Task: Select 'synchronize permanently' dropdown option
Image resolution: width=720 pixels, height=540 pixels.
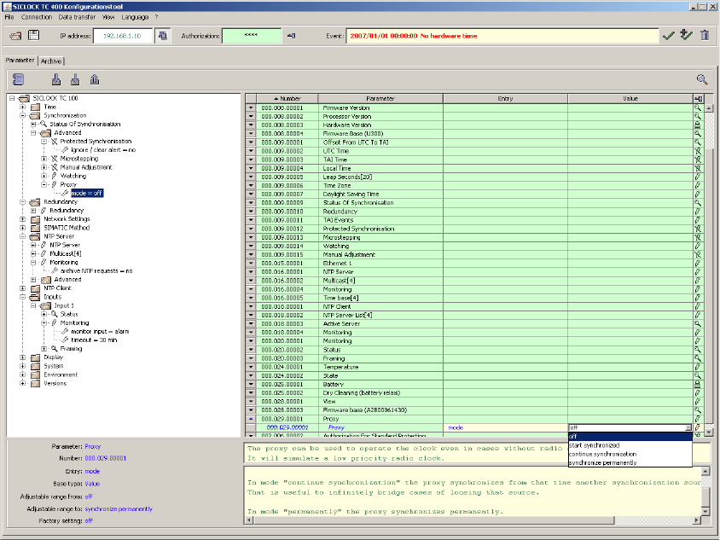Action: tap(601, 462)
